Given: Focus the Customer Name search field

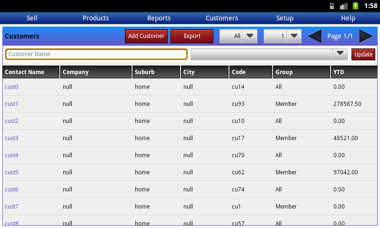Looking at the screenshot, I should point(96,54).
